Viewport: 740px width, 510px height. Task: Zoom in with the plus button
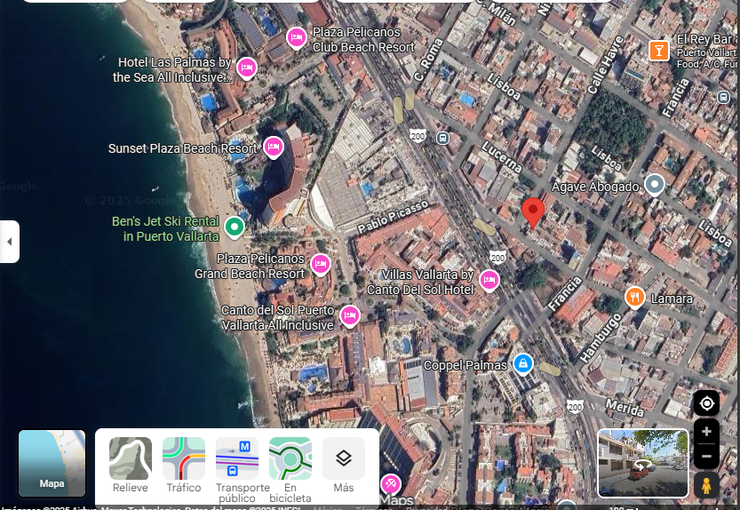click(706, 431)
